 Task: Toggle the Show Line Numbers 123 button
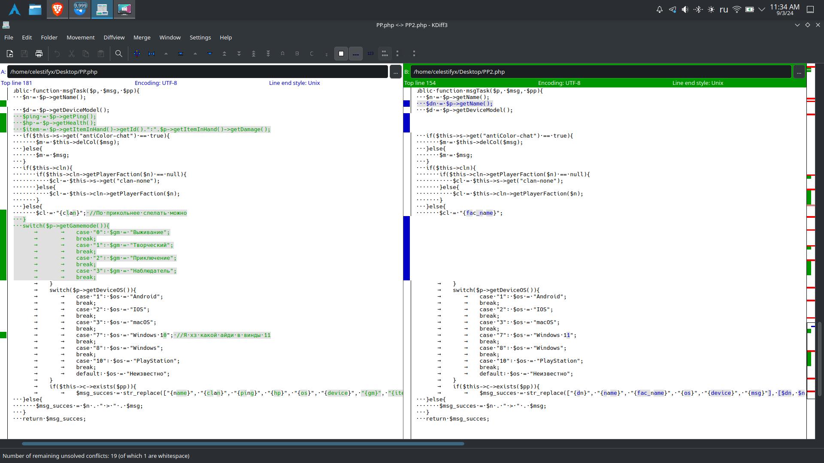(370, 54)
